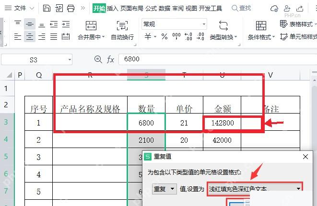Click 单元格样式 cell style button
This screenshot has height=206, width=317.
tap(298, 37)
